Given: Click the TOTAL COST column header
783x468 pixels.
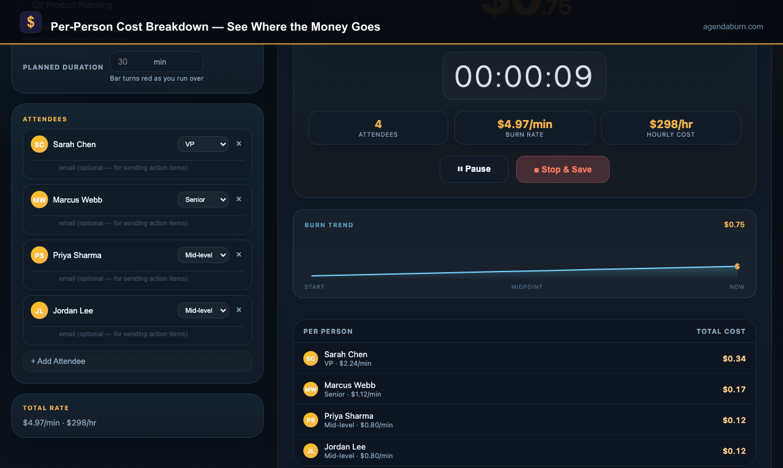Looking at the screenshot, I should pos(721,331).
